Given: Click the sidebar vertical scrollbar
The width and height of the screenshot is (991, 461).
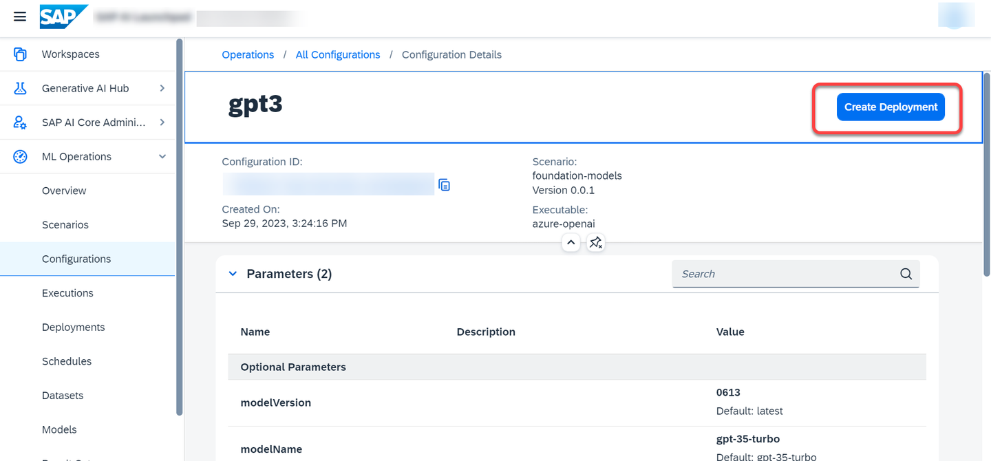Looking at the screenshot, I should pos(180,227).
